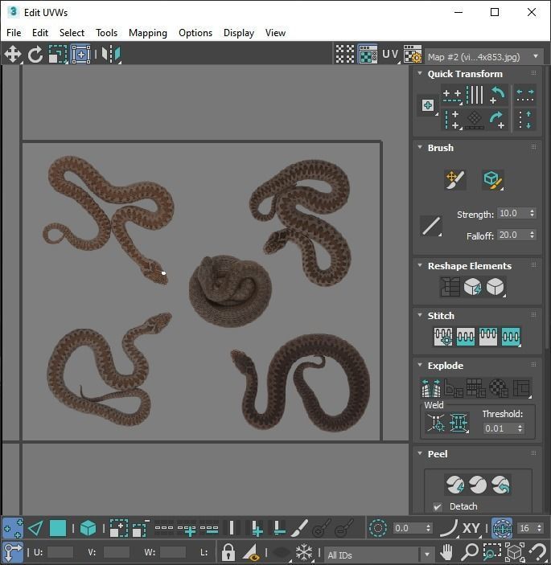Click Rotate plus ninety about pivot icon

498,121
